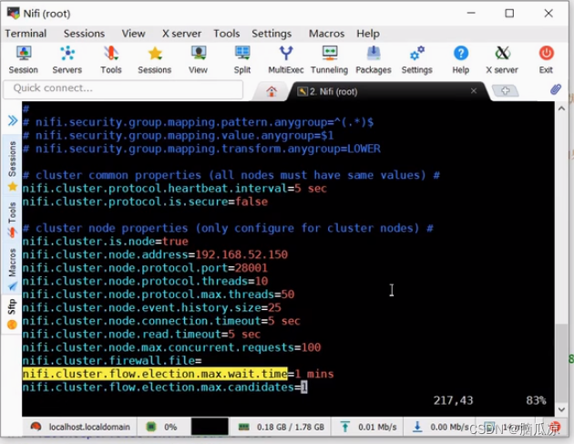Open the View menu

[133, 34]
